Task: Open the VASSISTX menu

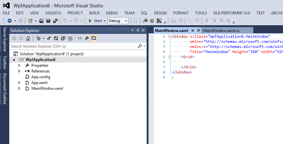Action: 53,13
